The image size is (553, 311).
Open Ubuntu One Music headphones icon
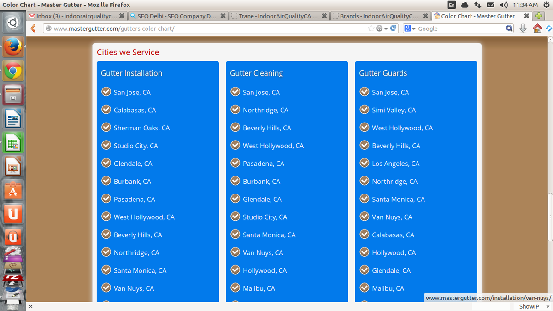[x=13, y=238]
